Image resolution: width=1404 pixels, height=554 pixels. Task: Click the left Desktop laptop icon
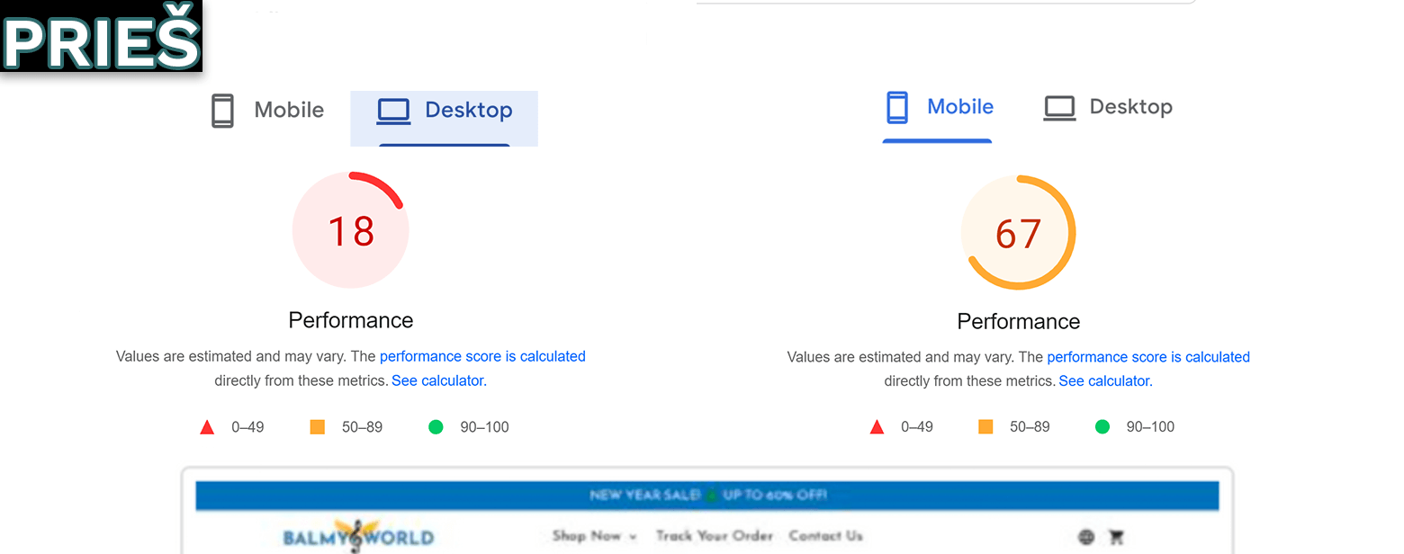pyautogui.click(x=393, y=111)
